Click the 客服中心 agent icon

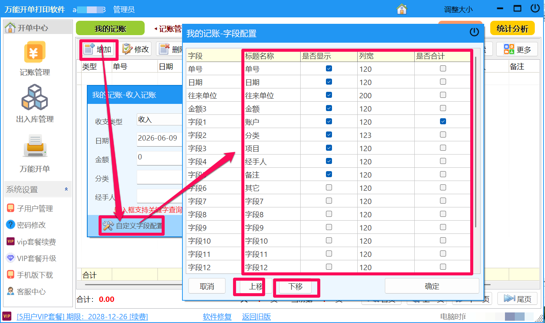point(11,291)
